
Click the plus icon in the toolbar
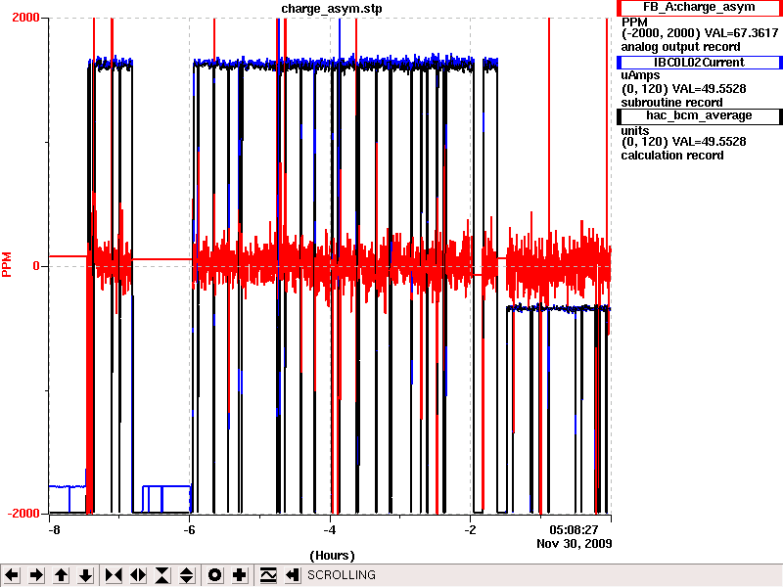[239, 575]
